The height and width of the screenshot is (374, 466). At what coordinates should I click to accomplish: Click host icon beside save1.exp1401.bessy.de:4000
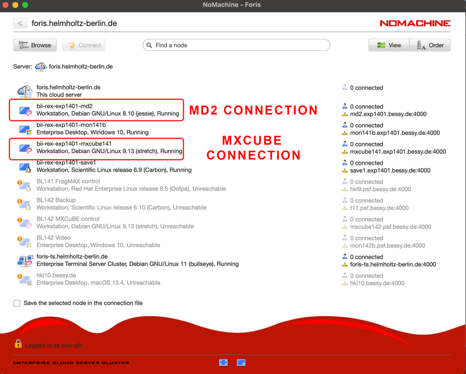point(345,171)
